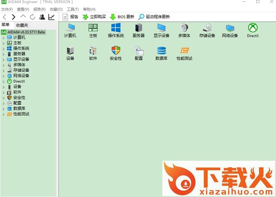This screenshot has width=276, height=197.
Task: Click the refresh icon in toolbar
Action: click(32, 17)
